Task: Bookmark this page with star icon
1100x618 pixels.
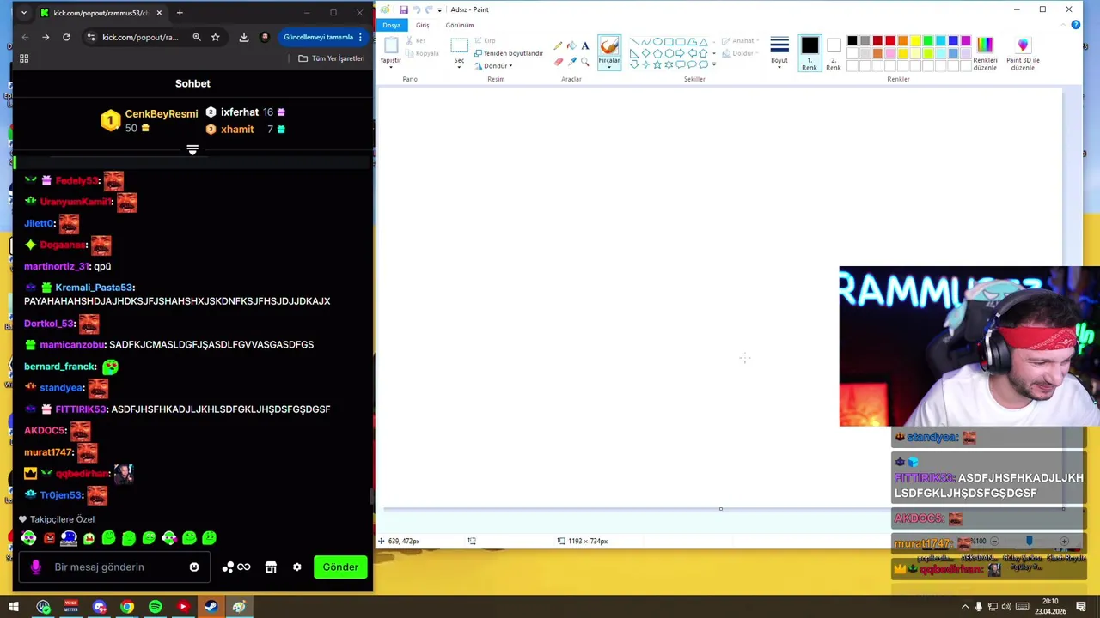Action: pyautogui.click(x=216, y=37)
